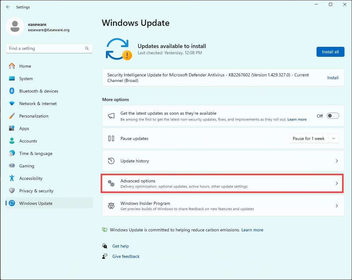Screen dimensions: 352x280
Task: Click the Updates available to install heading
Action: click(x=172, y=46)
